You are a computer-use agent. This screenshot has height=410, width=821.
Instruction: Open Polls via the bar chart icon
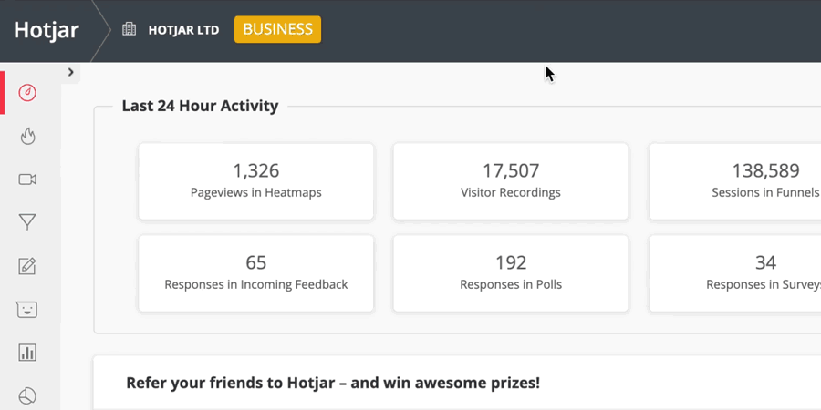[x=27, y=353]
